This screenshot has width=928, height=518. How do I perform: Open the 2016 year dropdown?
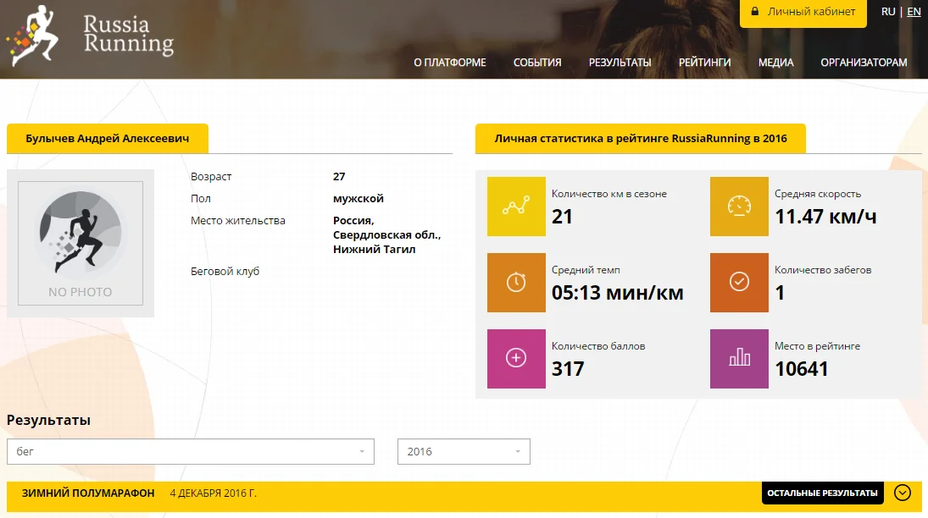point(464,451)
